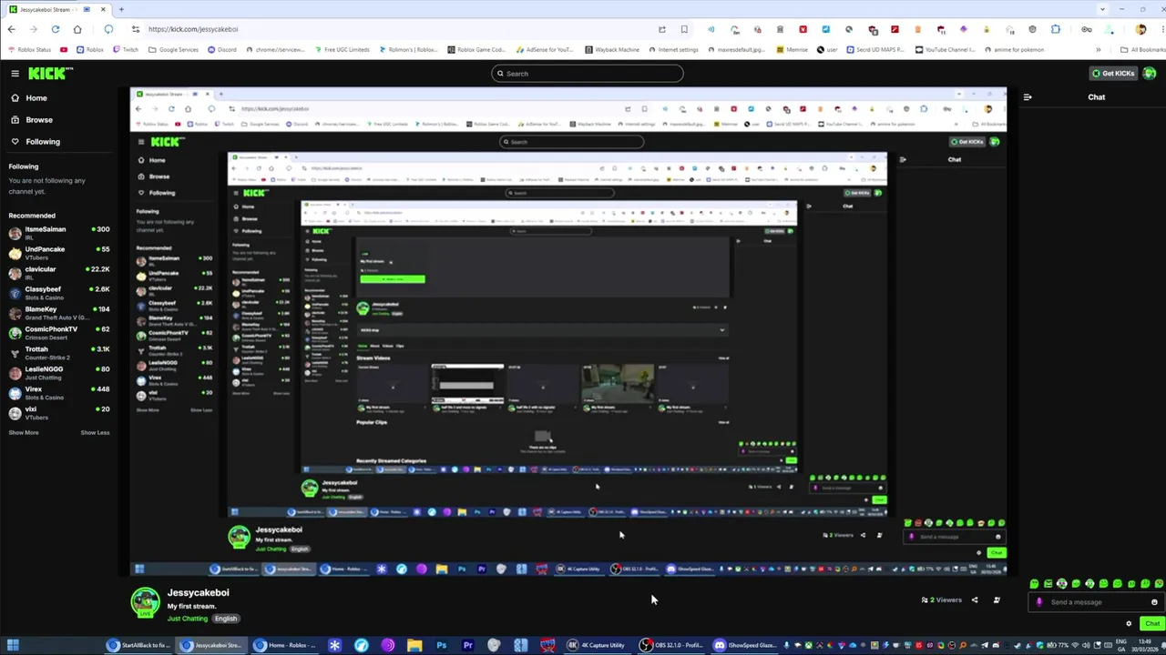Image resolution: width=1166 pixels, height=655 pixels.
Task: Open recommended channel clavicular
Action: 58,273
